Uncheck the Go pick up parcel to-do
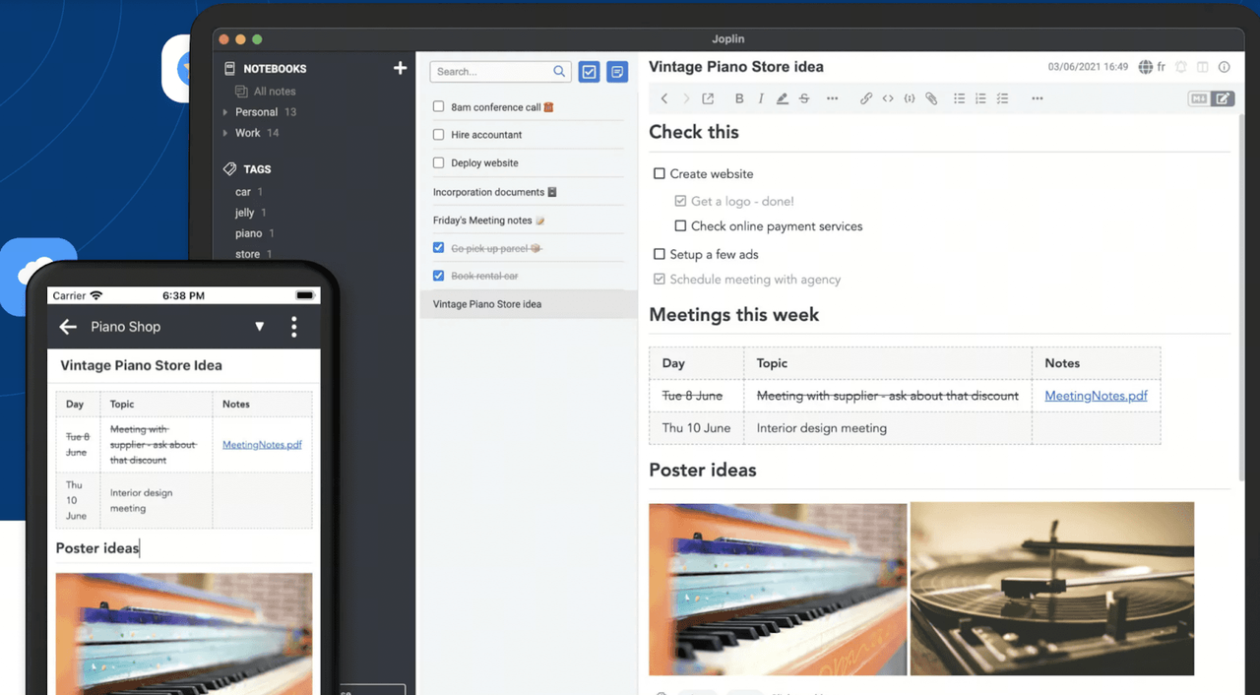 [439, 248]
